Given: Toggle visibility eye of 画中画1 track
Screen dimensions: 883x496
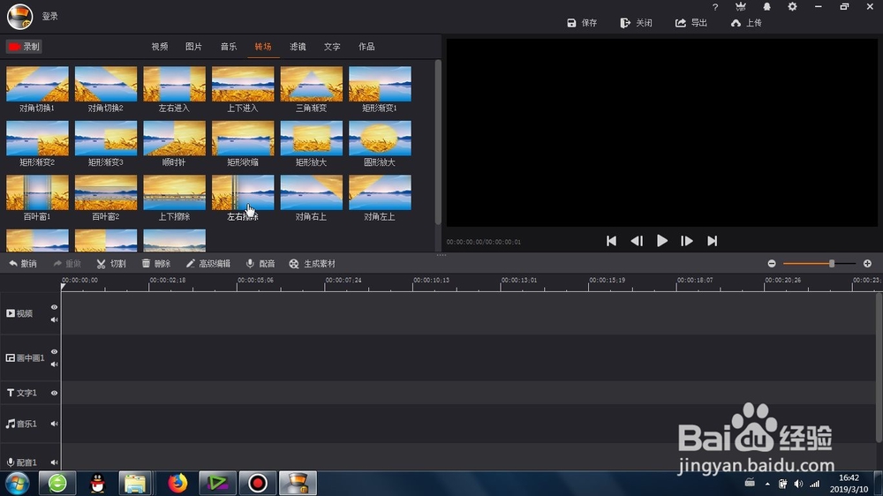Looking at the screenshot, I should (54, 352).
